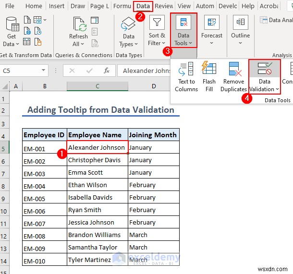Select cell with Alexander Johnson
The height and width of the screenshot is (274, 293).
click(98, 147)
